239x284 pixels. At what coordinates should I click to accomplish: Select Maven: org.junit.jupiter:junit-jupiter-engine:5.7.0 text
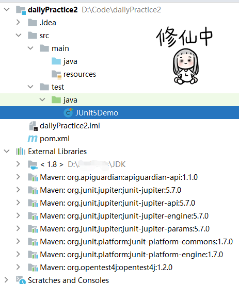coord(124,216)
